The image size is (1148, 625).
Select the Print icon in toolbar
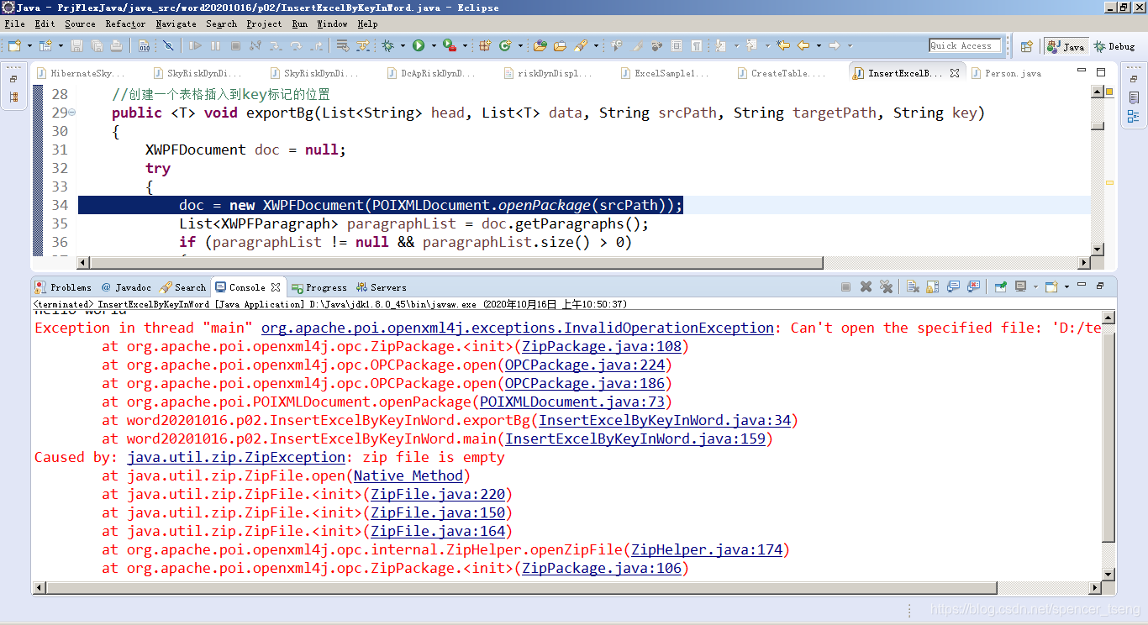(x=115, y=46)
